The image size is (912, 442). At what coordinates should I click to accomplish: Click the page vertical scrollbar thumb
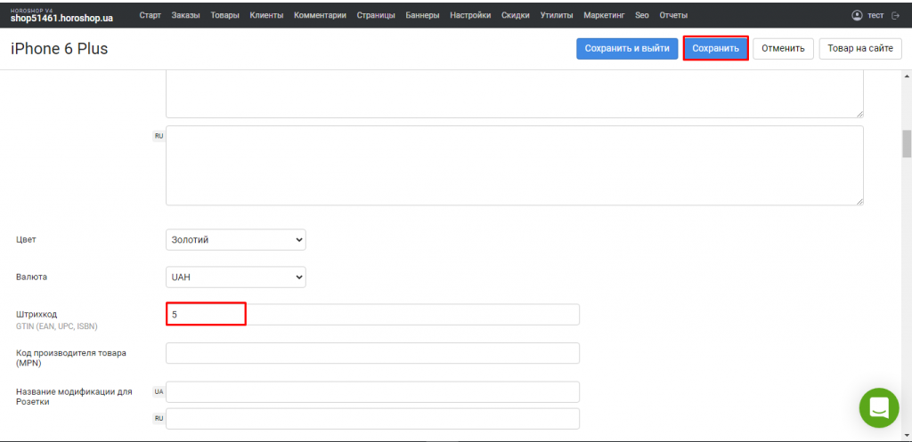click(x=906, y=143)
